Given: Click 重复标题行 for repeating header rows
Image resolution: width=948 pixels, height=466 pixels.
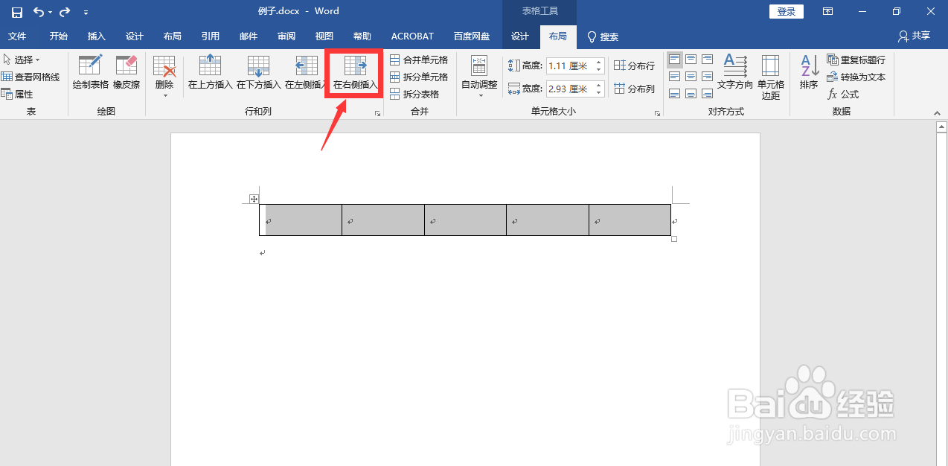Looking at the screenshot, I should 856,60.
